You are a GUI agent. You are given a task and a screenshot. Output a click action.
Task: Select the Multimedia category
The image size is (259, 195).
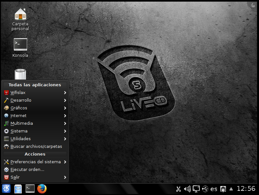click(x=35, y=123)
